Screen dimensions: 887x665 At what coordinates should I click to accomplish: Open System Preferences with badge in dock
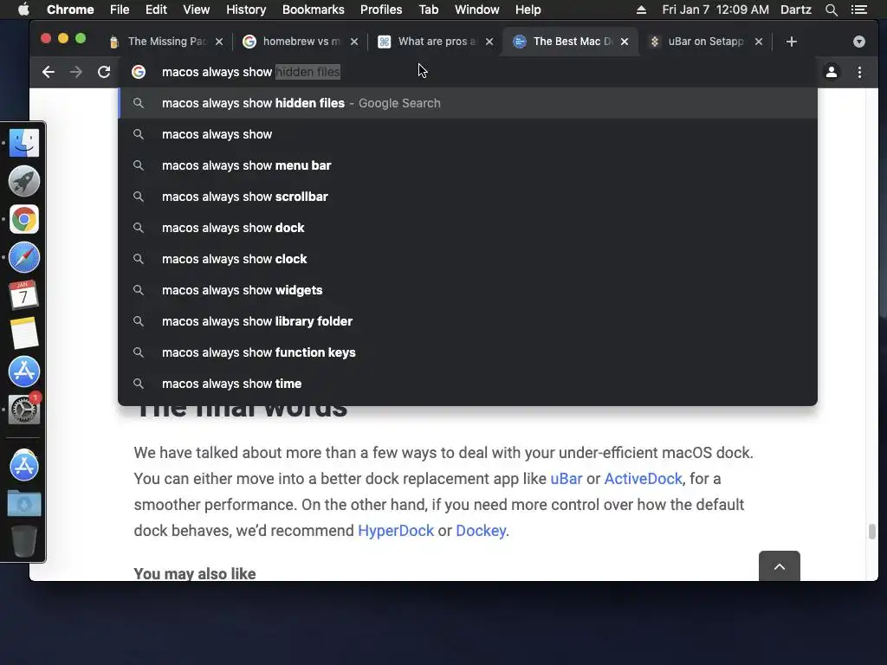[x=23, y=410]
